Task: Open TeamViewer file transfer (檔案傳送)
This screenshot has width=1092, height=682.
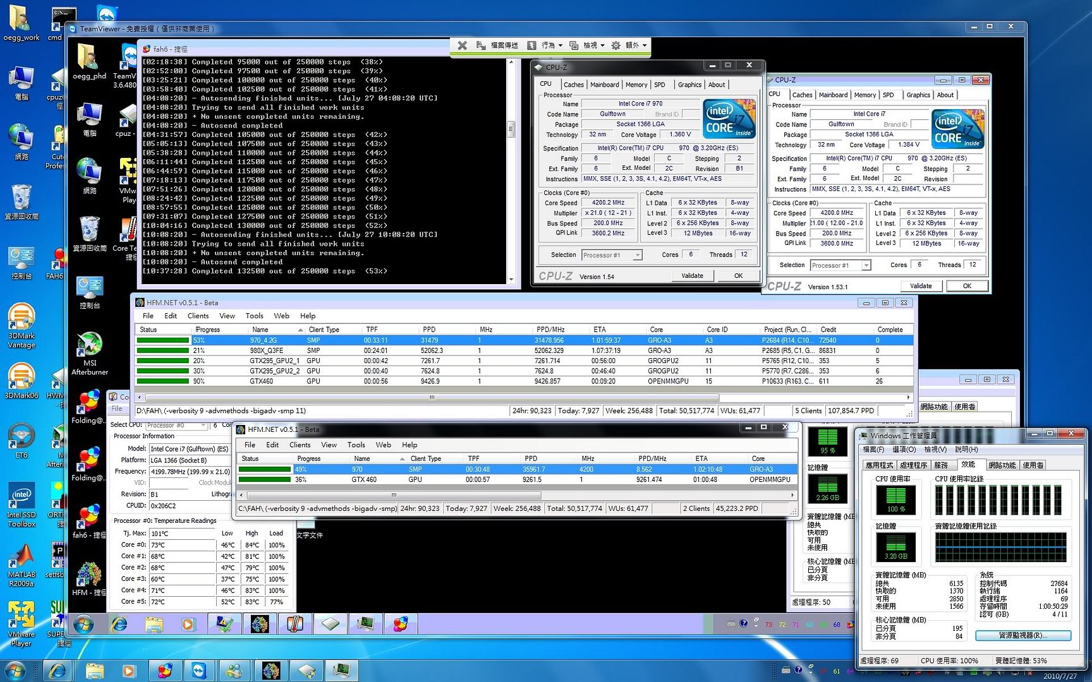Action: [497, 45]
